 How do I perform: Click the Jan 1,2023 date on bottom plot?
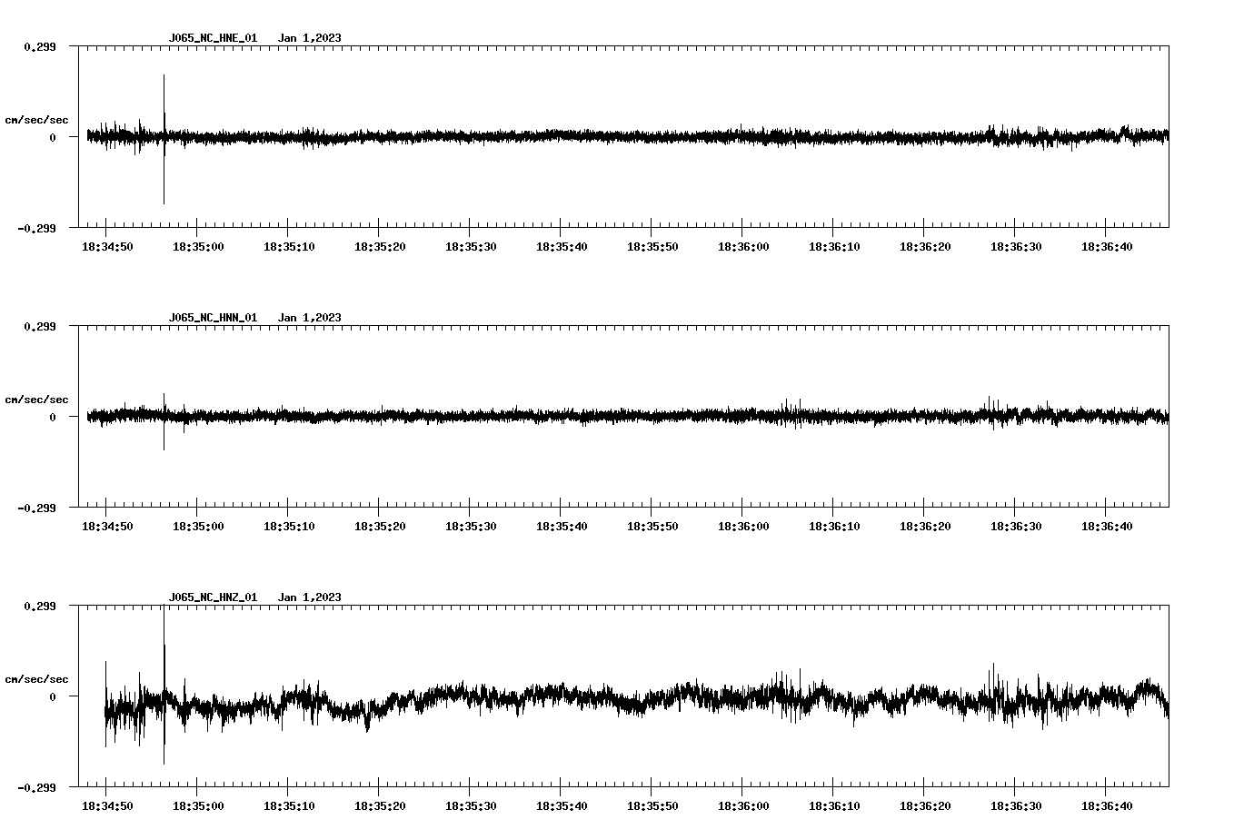coord(310,598)
